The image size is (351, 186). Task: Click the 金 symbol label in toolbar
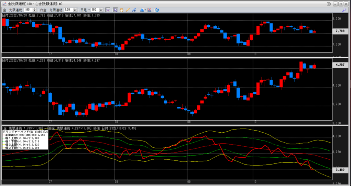[x=4, y=10]
